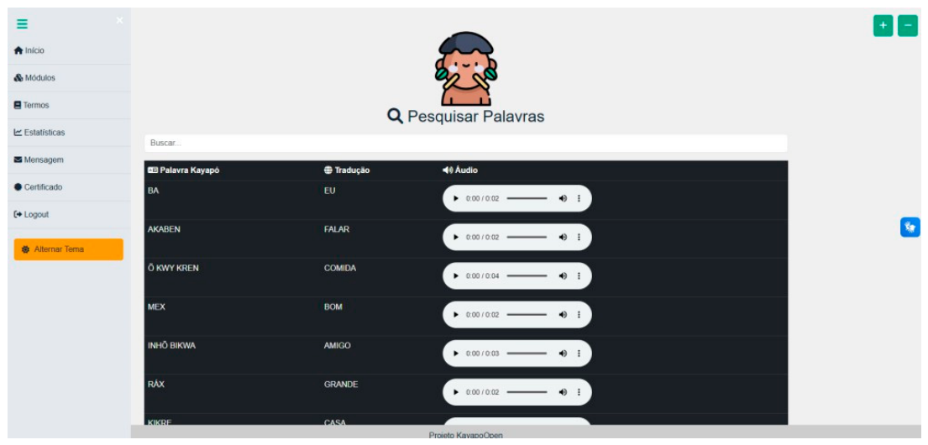Open the Módulos menu item
Screen dimensions: 928x445
(x=34, y=78)
